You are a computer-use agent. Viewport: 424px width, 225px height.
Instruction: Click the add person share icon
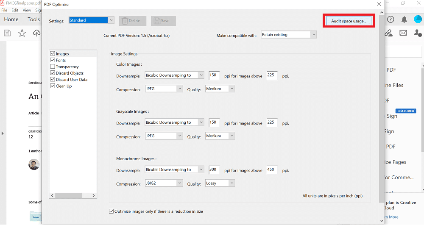coord(417,33)
